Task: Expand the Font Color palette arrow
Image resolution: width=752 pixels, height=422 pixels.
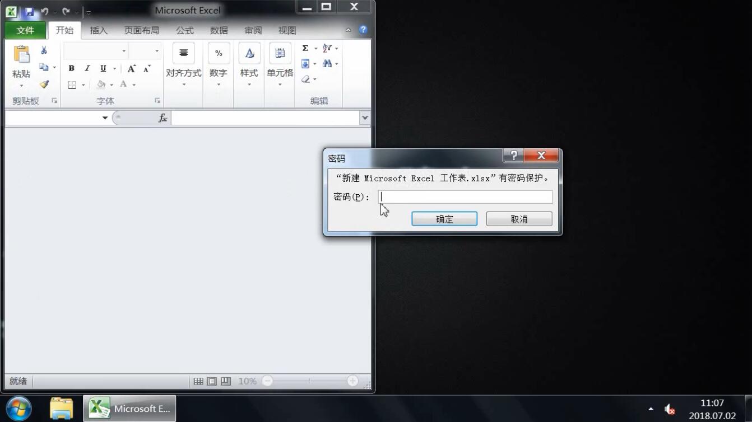Action: (x=134, y=85)
